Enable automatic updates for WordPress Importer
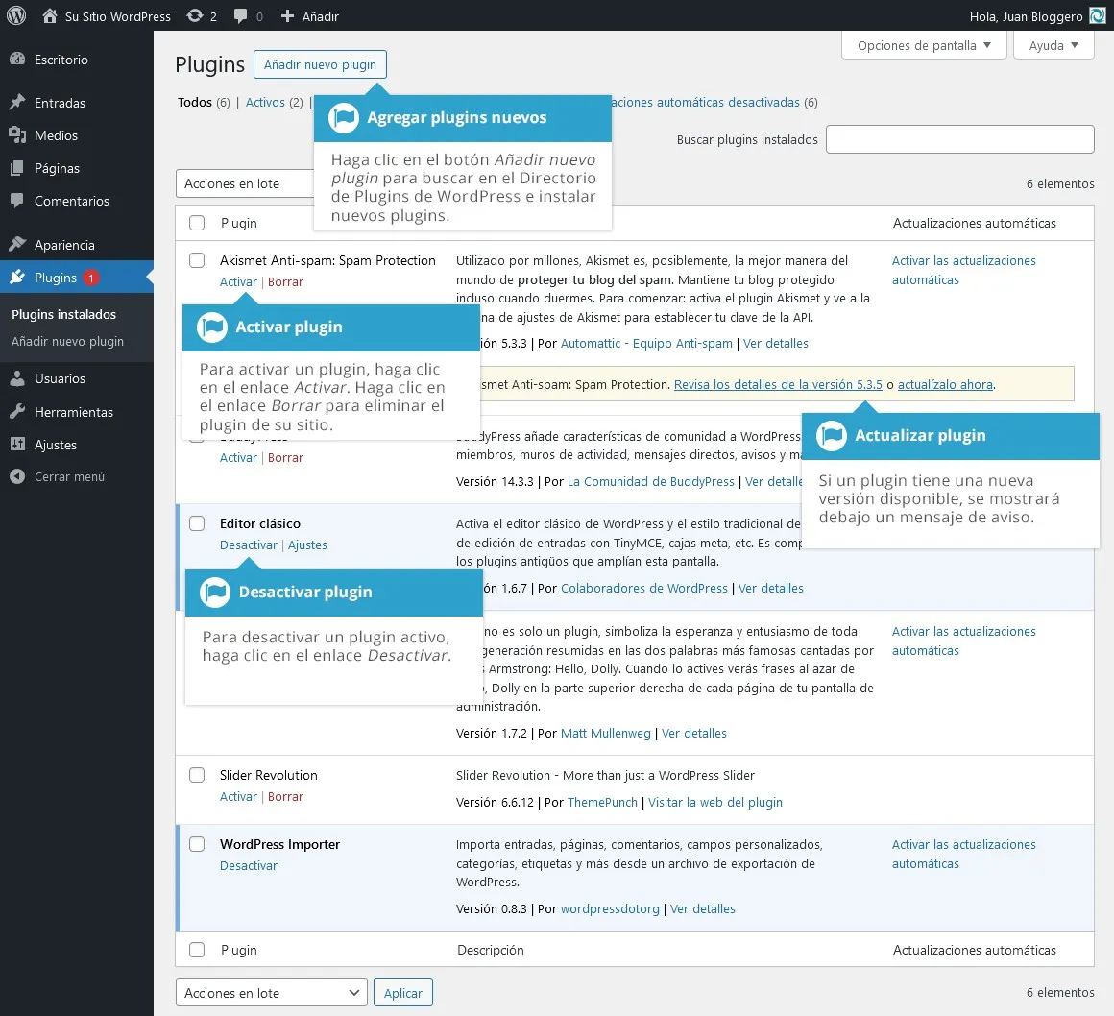 tap(963, 854)
